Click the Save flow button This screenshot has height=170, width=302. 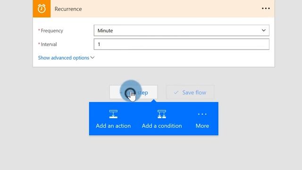point(190,93)
